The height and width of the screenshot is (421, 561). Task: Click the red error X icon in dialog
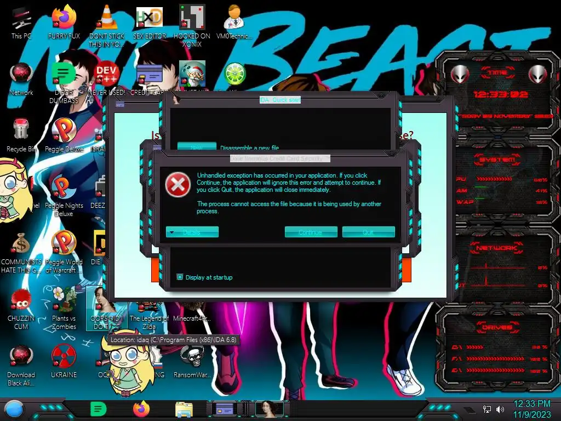(x=178, y=185)
